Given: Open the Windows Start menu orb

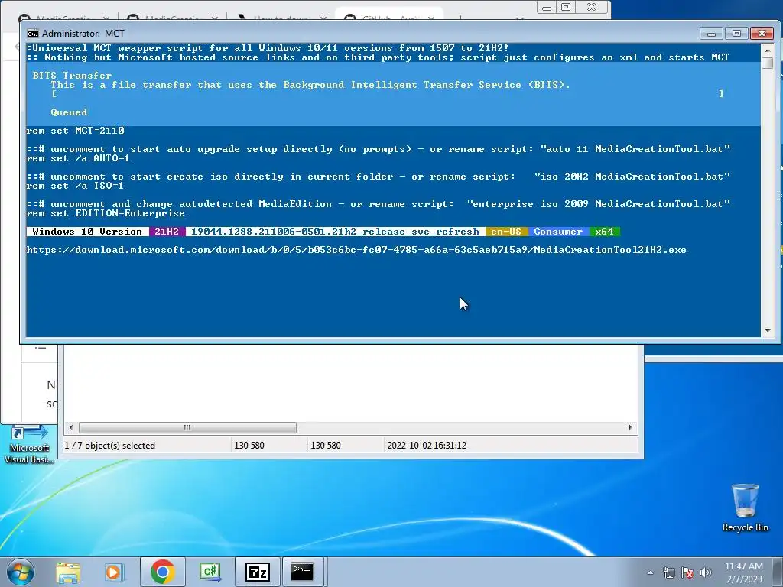Looking at the screenshot, I should (20, 572).
